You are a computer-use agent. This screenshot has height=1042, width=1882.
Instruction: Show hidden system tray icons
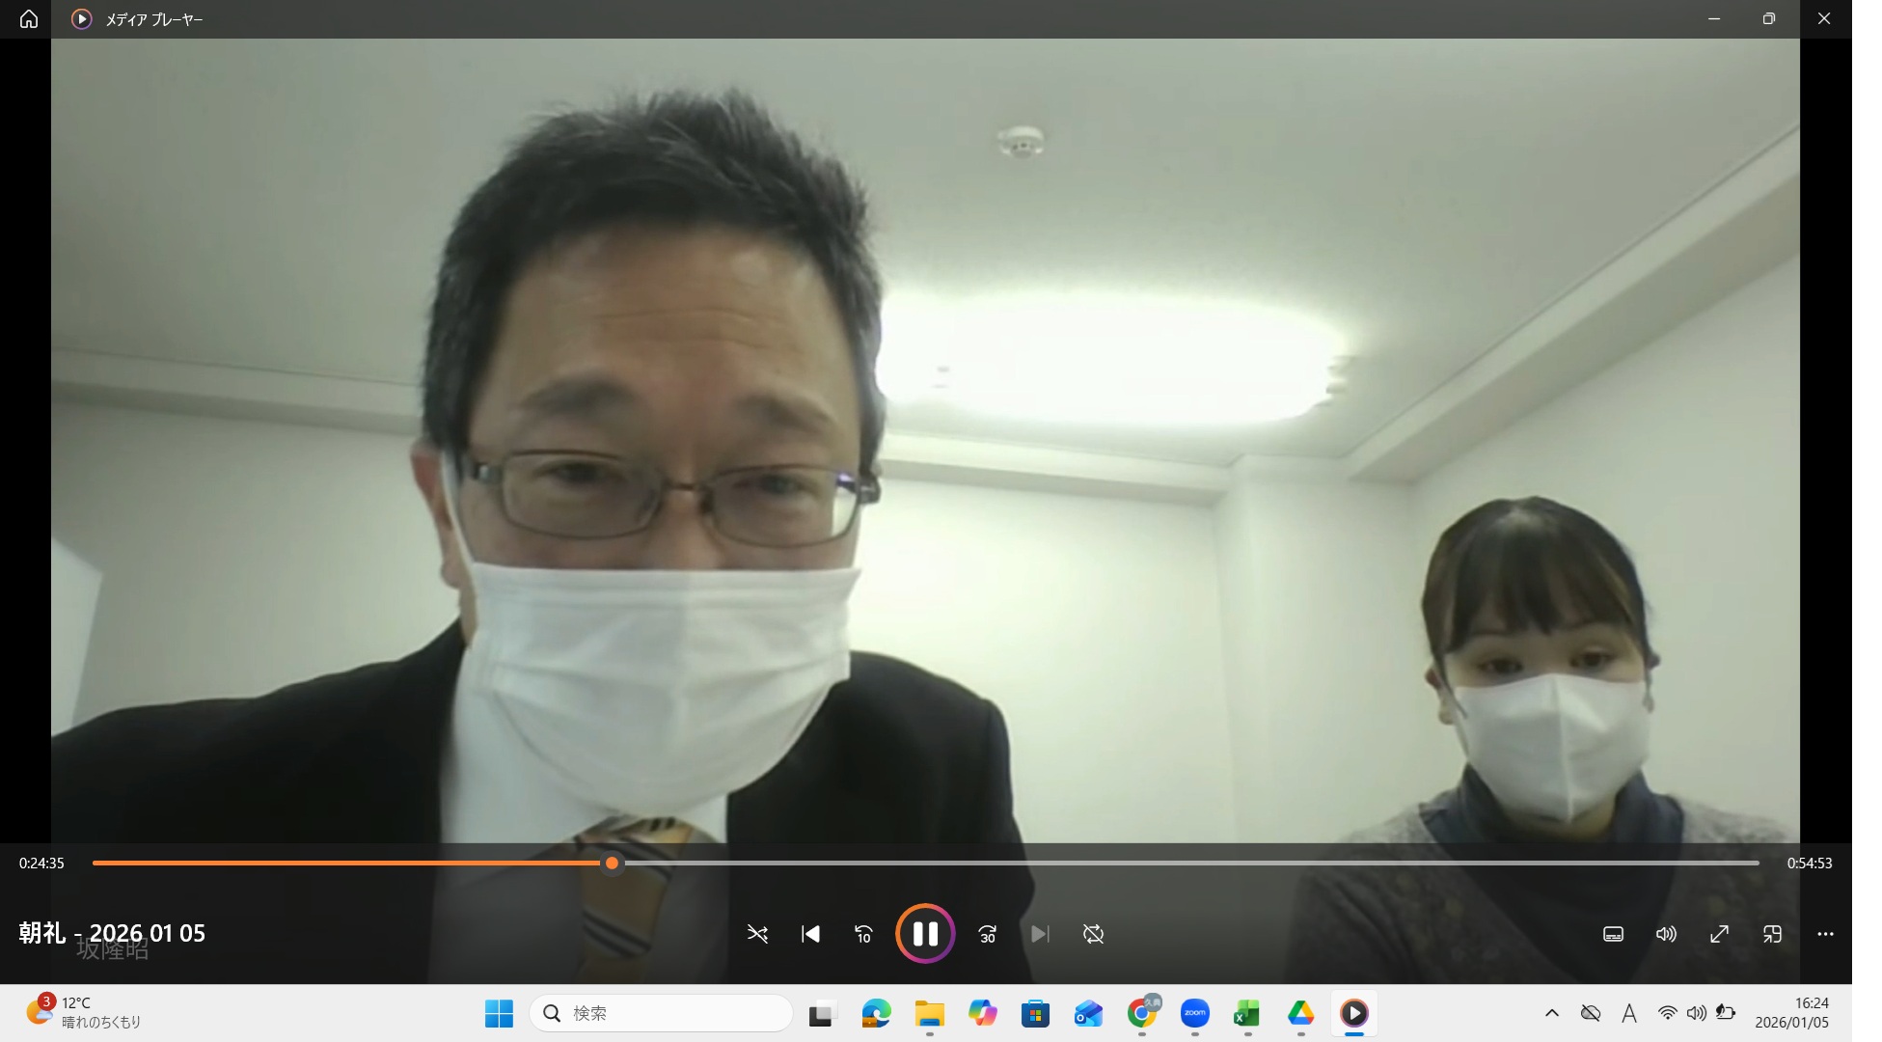[1551, 1013]
